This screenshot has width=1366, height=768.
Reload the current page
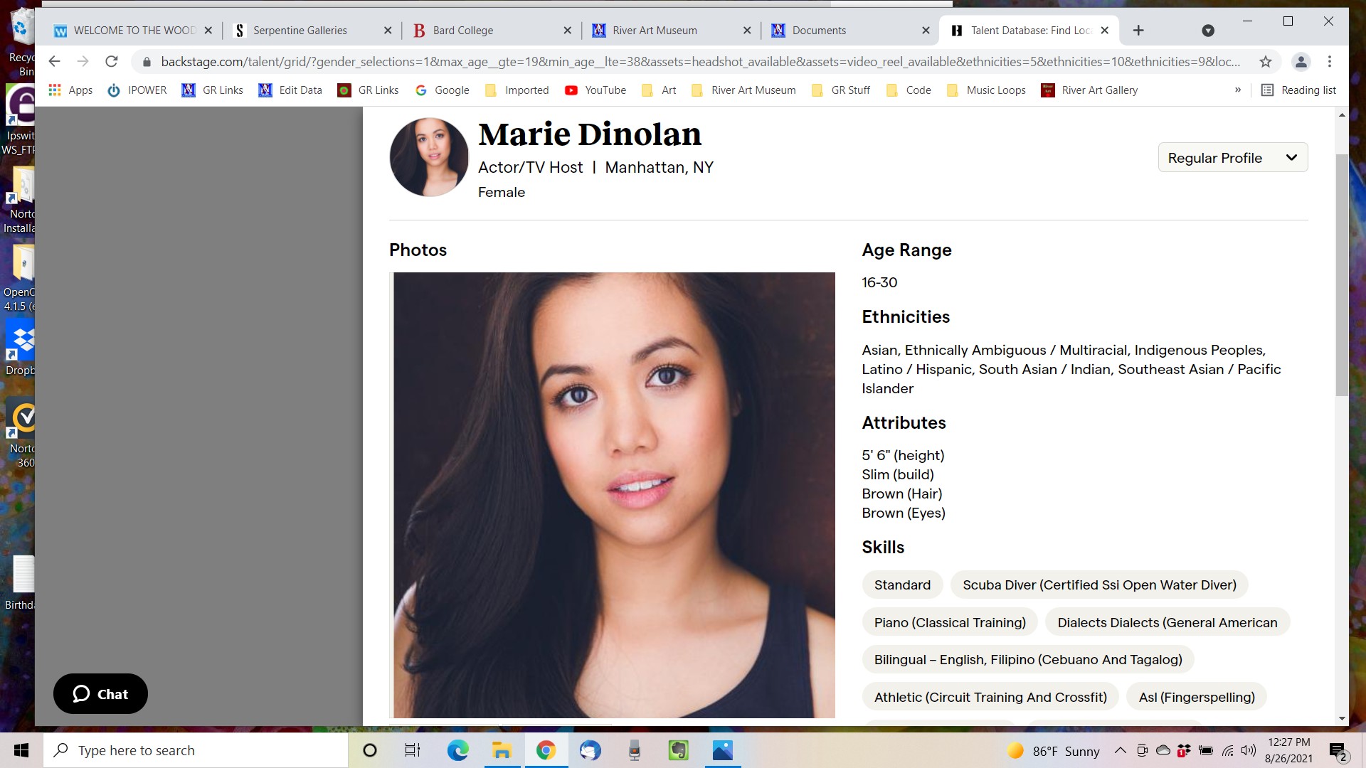pos(112,62)
